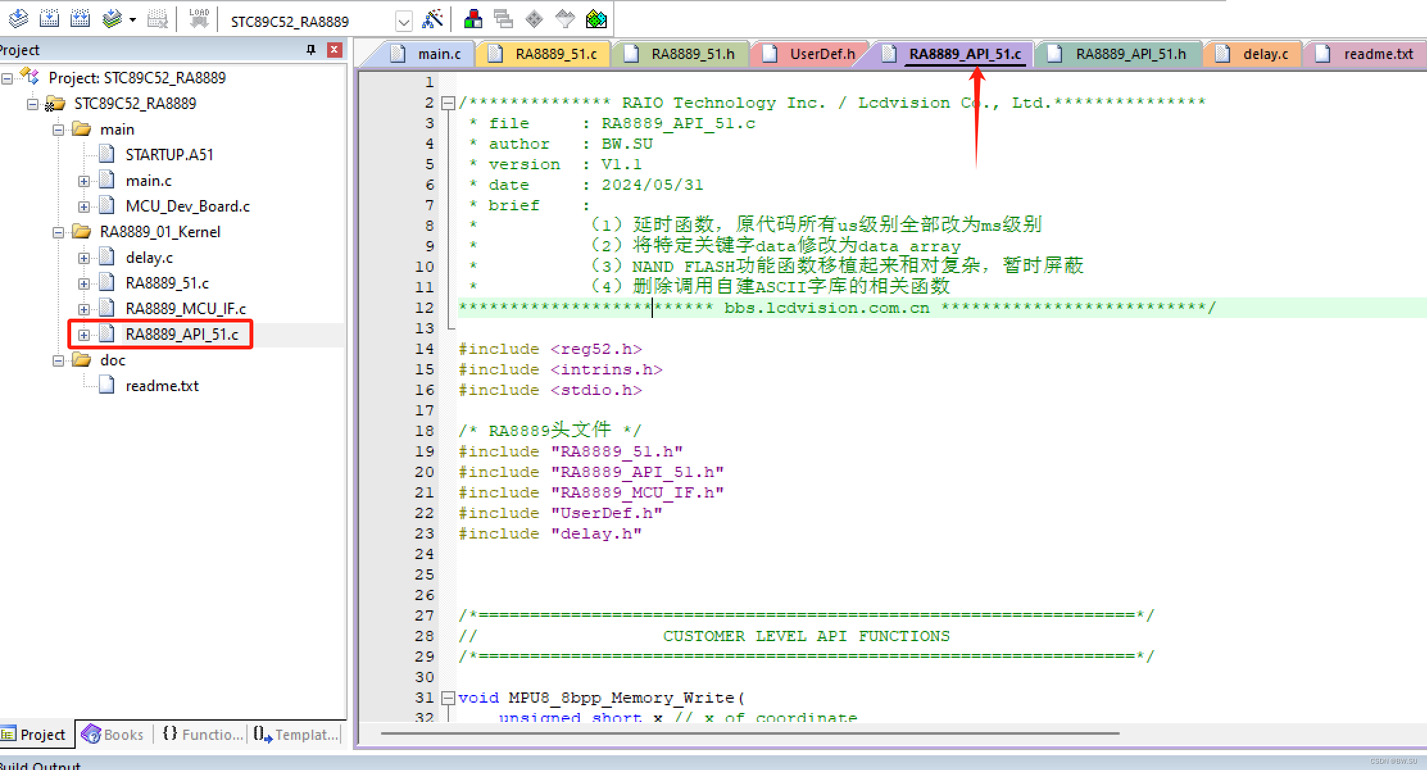Collapse the header comment block fold at line 2
Image resolution: width=1427 pixels, height=770 pixels.
click(x=448, y=103)
